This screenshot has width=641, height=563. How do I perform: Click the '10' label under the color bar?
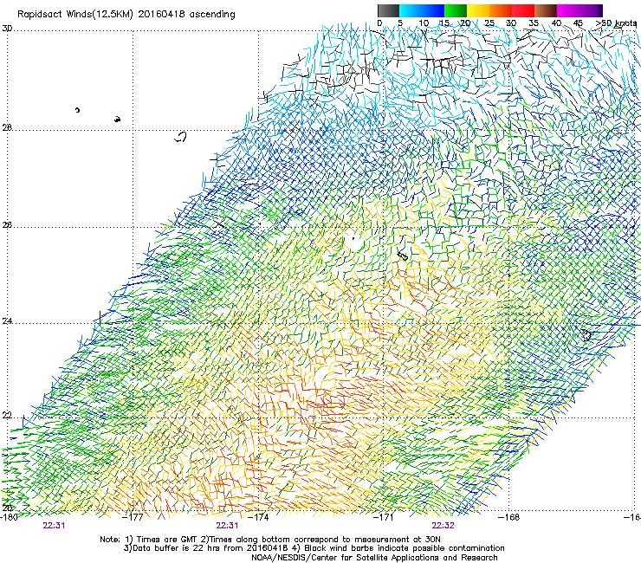click(424, 23)
